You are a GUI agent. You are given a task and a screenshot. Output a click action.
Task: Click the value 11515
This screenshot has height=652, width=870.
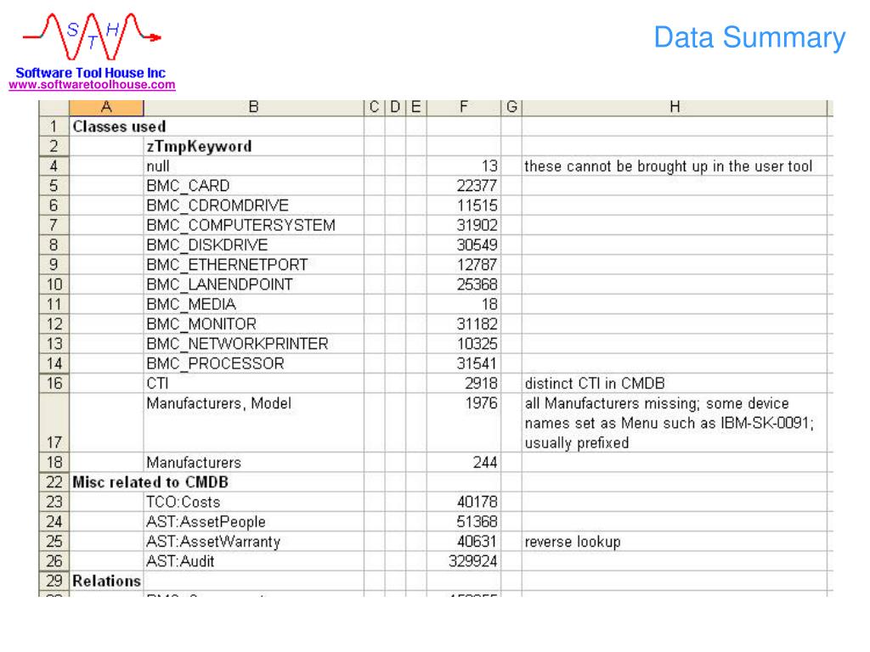(x=477, y=205)
